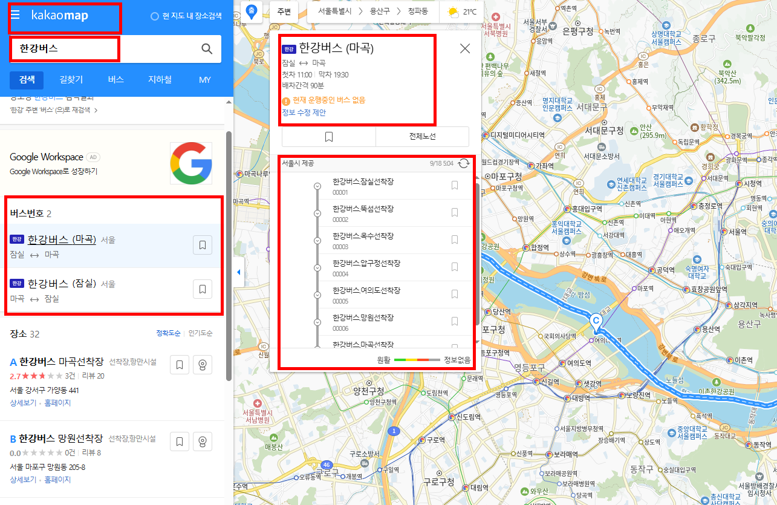
Task: Select stop 한강버스.망원선착장 in route list
Action: [x=363, y=318]
